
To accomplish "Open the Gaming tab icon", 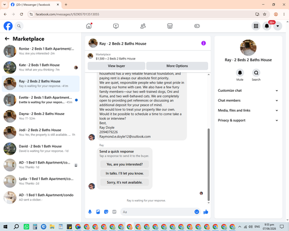I will 197,26.
